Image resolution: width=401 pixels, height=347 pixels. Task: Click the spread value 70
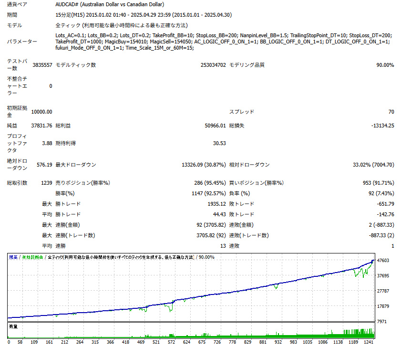(x=391, y=112)
